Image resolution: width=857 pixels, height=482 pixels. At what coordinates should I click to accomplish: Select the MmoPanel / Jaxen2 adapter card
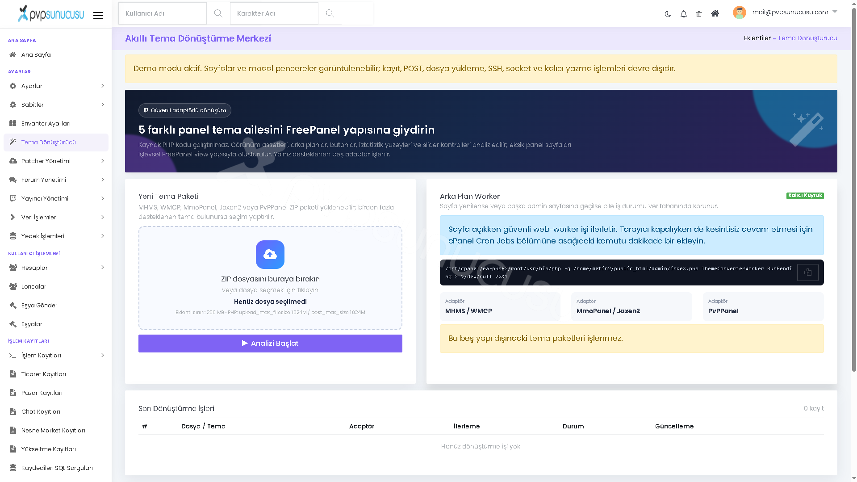pos(631,306)
